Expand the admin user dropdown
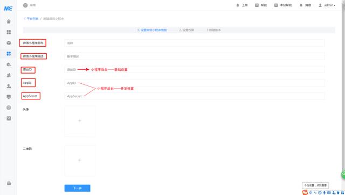 (x=327, y=5)
